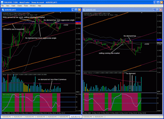
Task: Open the View menu
Action: pos(8,6)
